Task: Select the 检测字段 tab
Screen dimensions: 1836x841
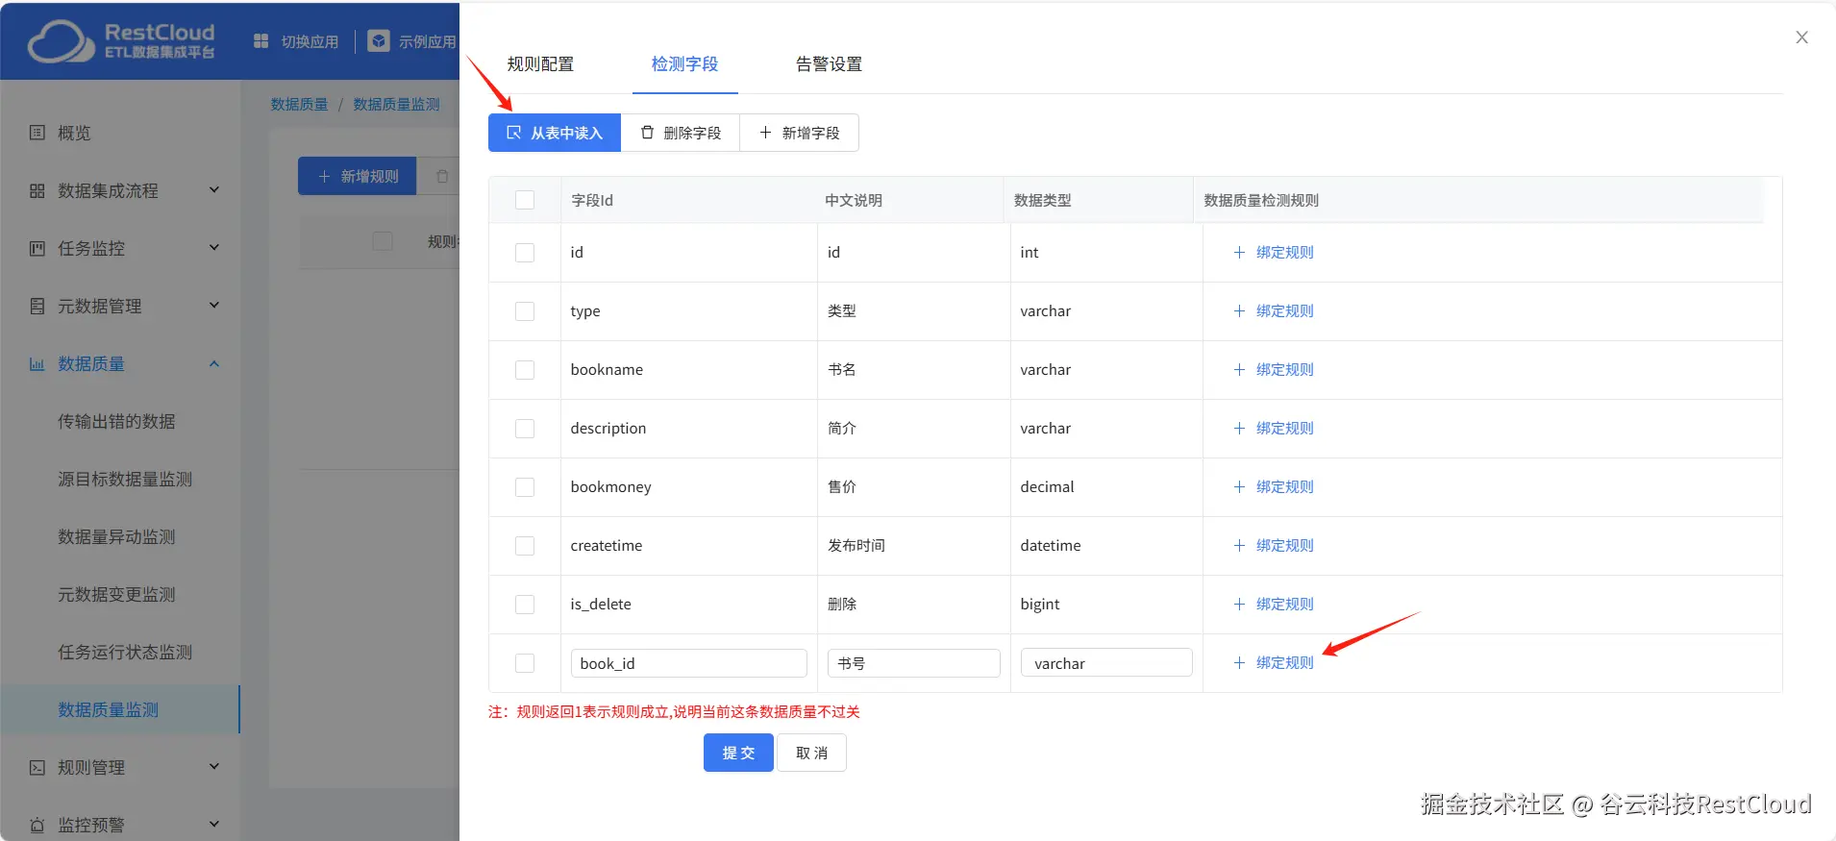Action: tap(684, 64)
